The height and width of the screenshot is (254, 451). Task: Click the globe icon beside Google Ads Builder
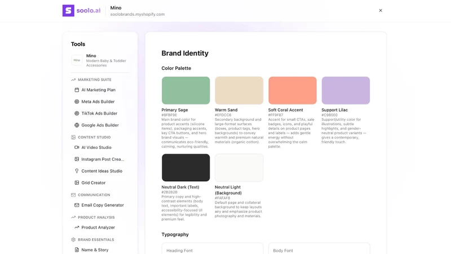[x=77, y=125]
